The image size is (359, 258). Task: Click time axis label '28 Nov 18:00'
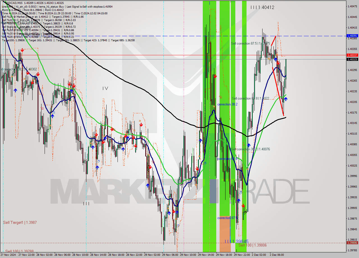[x=117, y=255]
